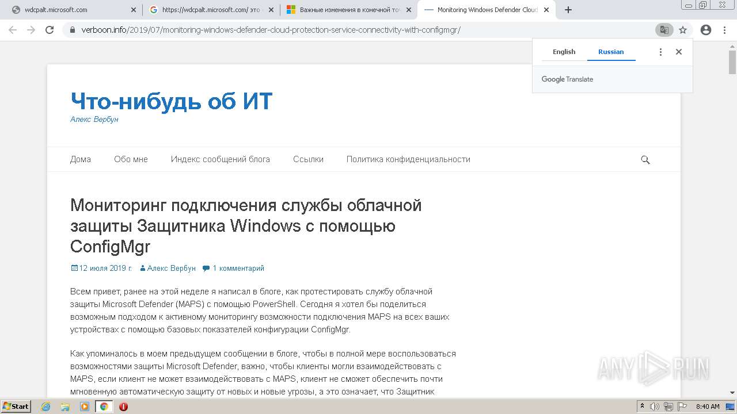Go forward in browser history
Viewport: 737px width, 414px height.
click(31, 30)
